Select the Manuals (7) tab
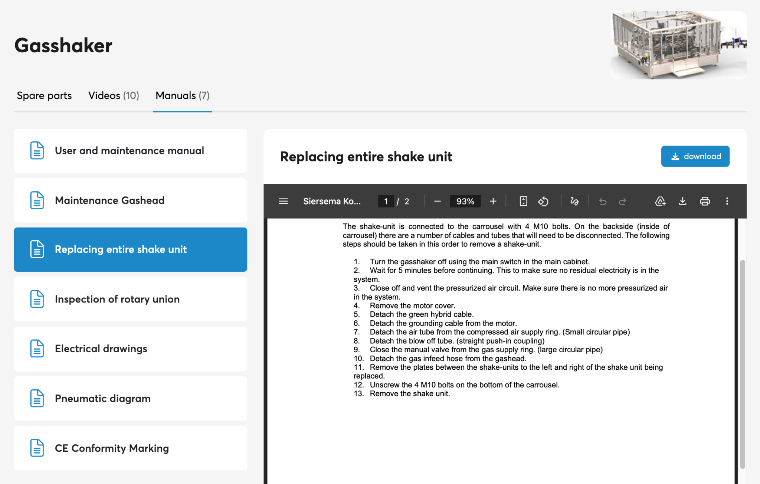Viewport: 760px width, 484px height. [x=183, y=95]
